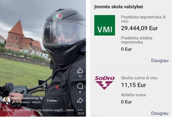Click the green VMI logo
Image resolution: width=175 pixels, height=117 pixels.
click(105, 25)
